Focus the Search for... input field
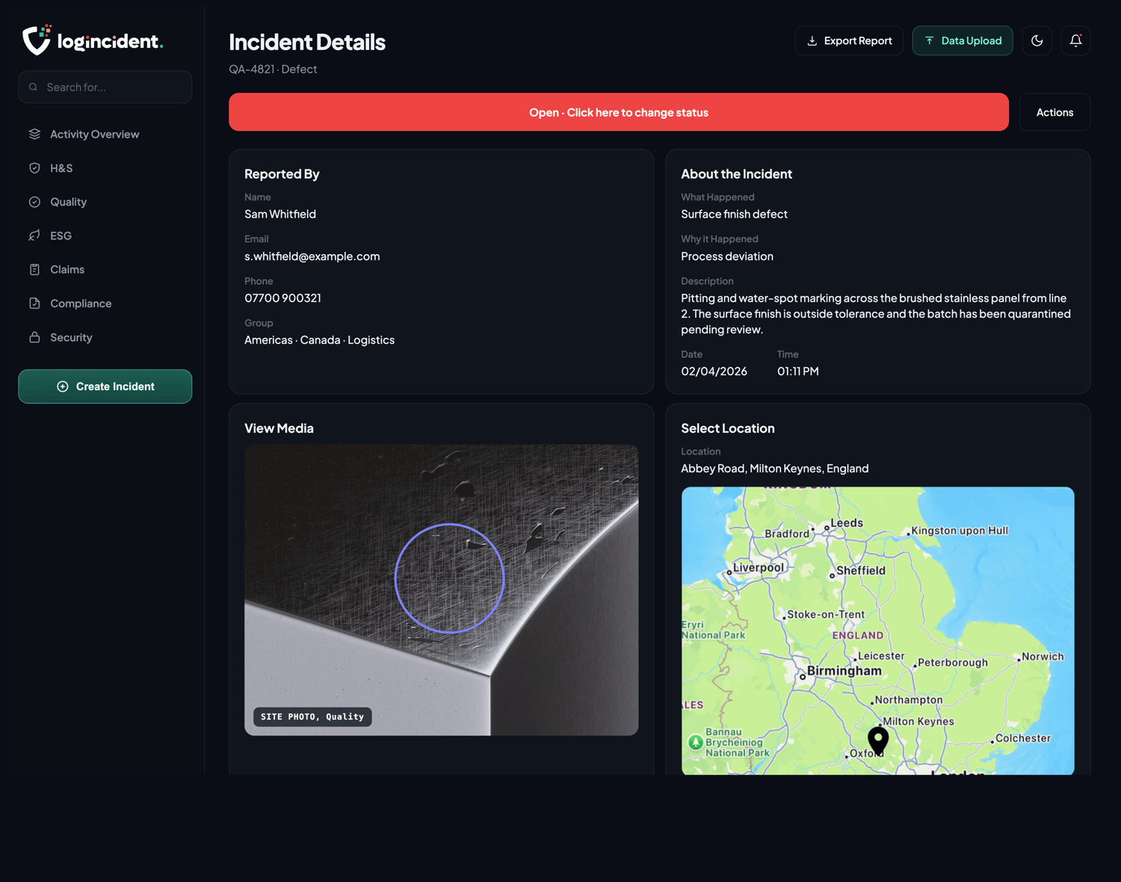Screen dimensions: 1121x882 (x=105, y=87)
